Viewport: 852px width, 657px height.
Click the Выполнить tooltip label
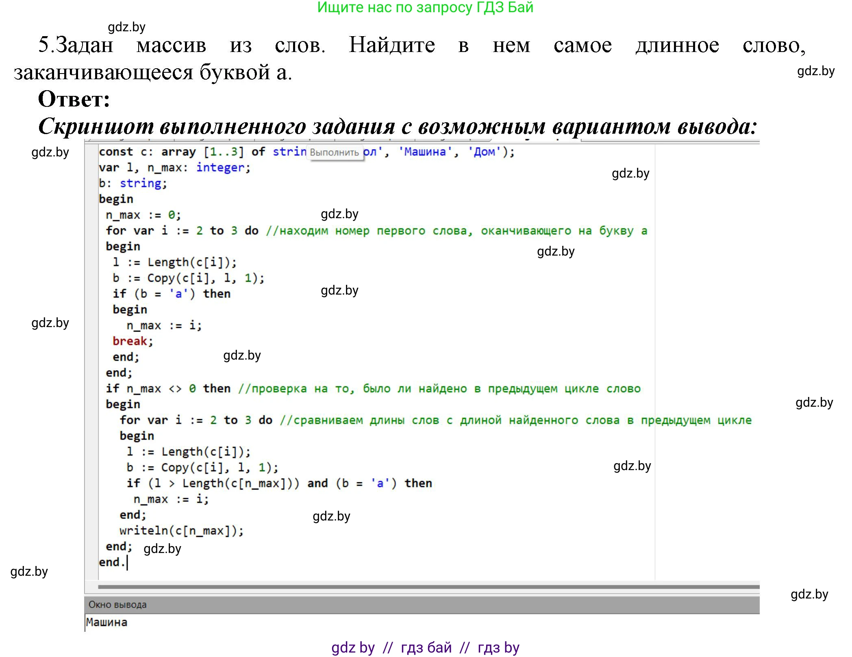334,153
